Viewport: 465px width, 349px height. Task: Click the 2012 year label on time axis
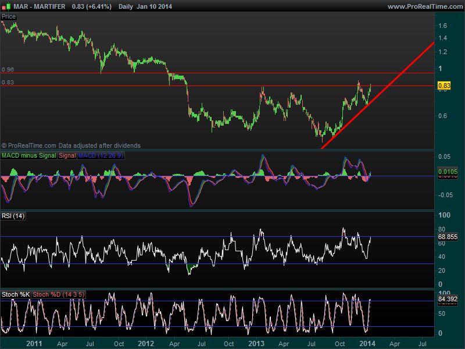point(146,344)
